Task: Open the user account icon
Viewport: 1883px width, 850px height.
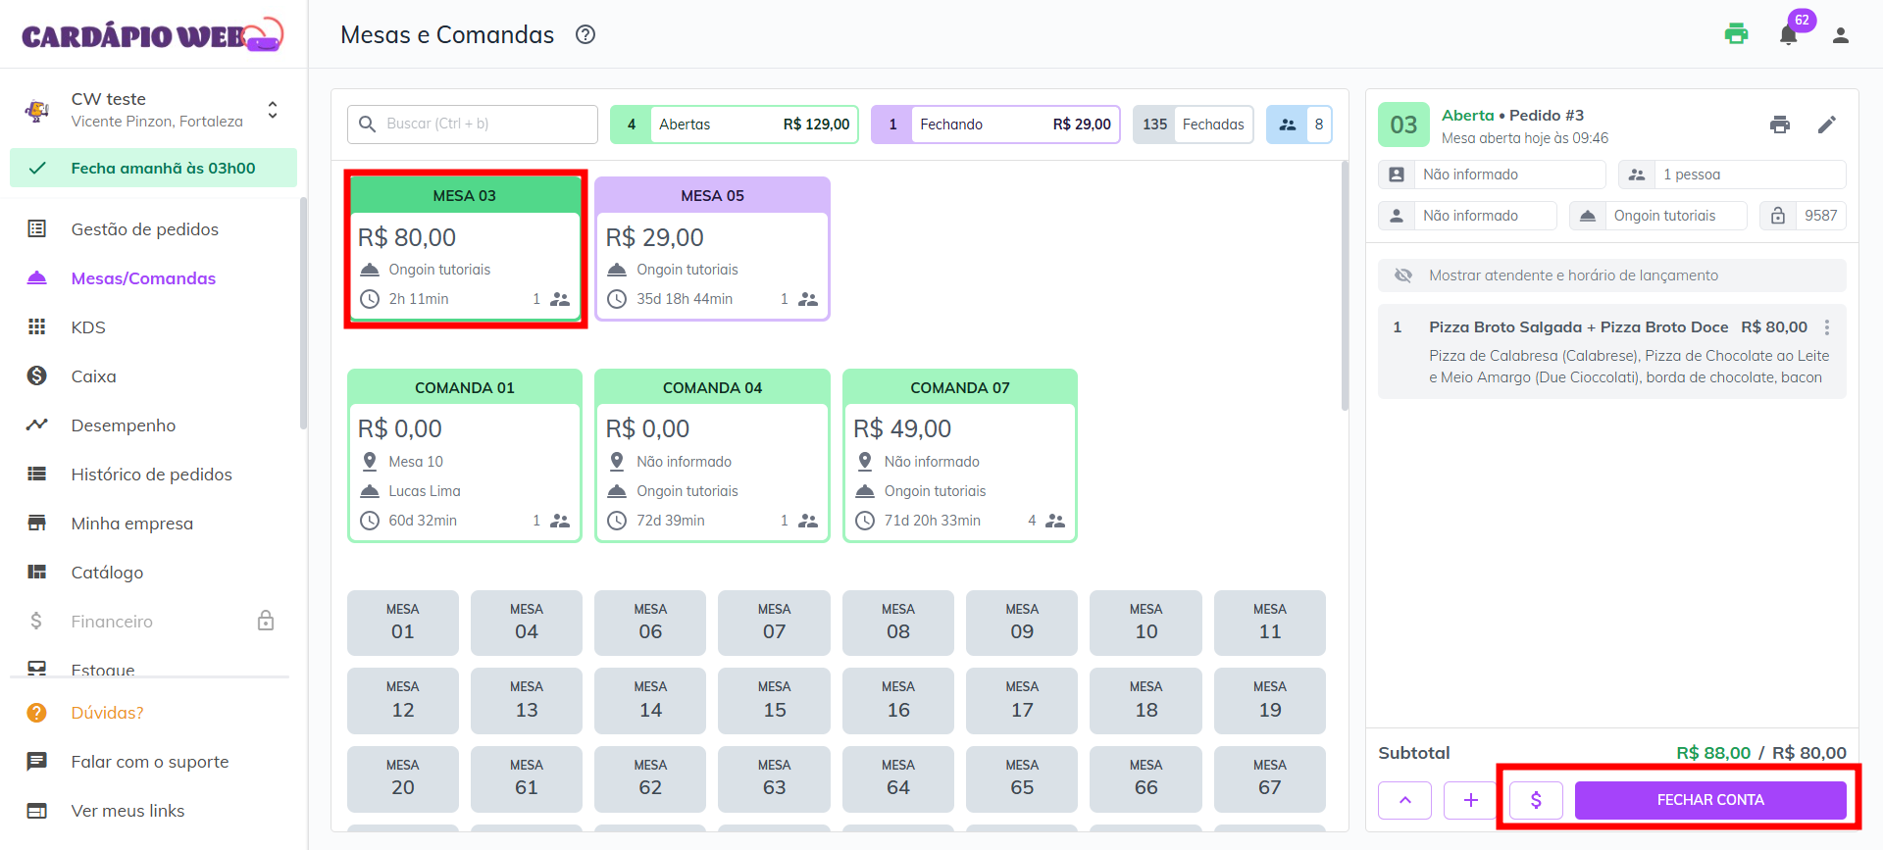Action: point(1840,35)
